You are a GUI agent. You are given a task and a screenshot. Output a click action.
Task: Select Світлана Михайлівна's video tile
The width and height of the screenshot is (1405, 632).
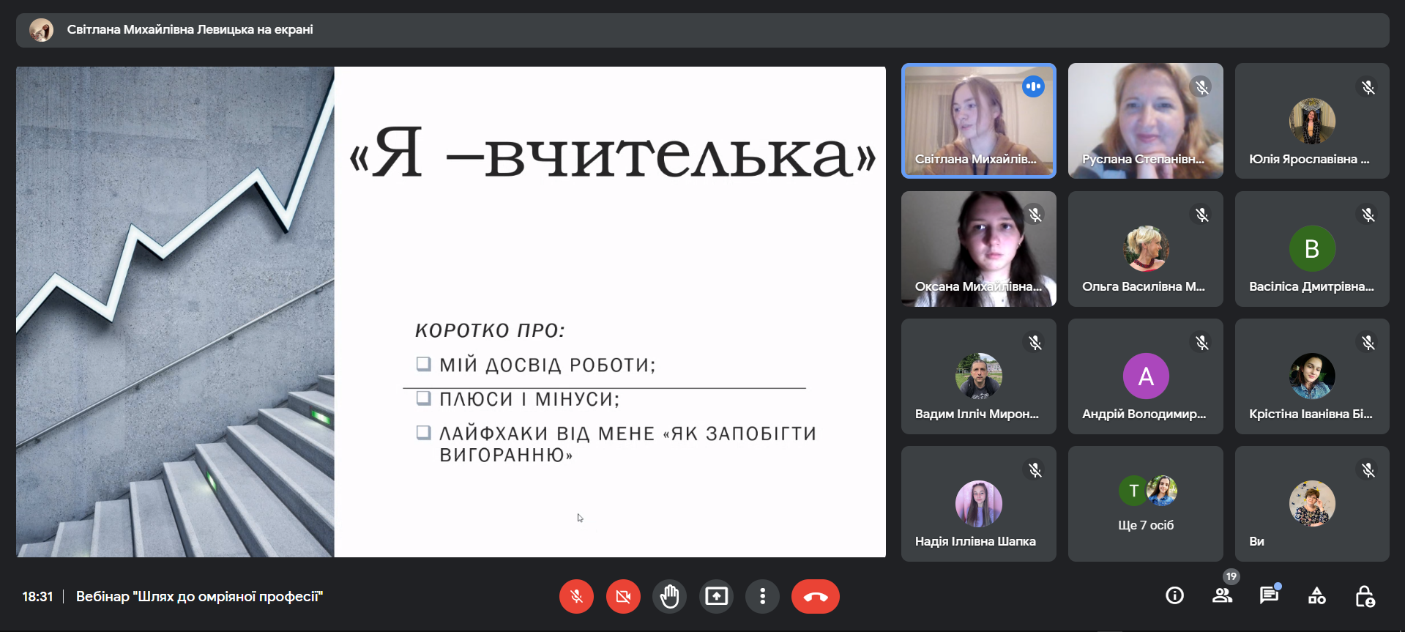(x=978, y=121)
